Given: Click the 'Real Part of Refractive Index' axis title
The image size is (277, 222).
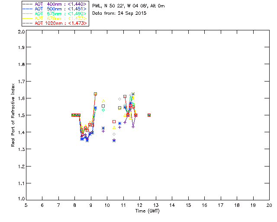Looking at the screenshot, I should coord(13,115).
